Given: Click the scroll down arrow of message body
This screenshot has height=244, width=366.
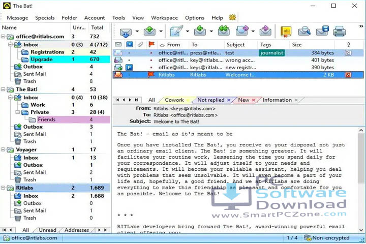Looking at the screenshot, I should click(x=361, y=230).
